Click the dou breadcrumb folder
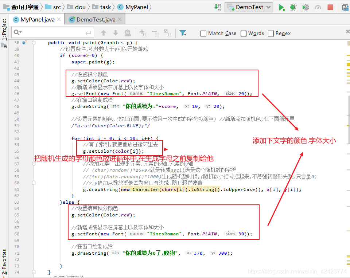 point(76,7)
